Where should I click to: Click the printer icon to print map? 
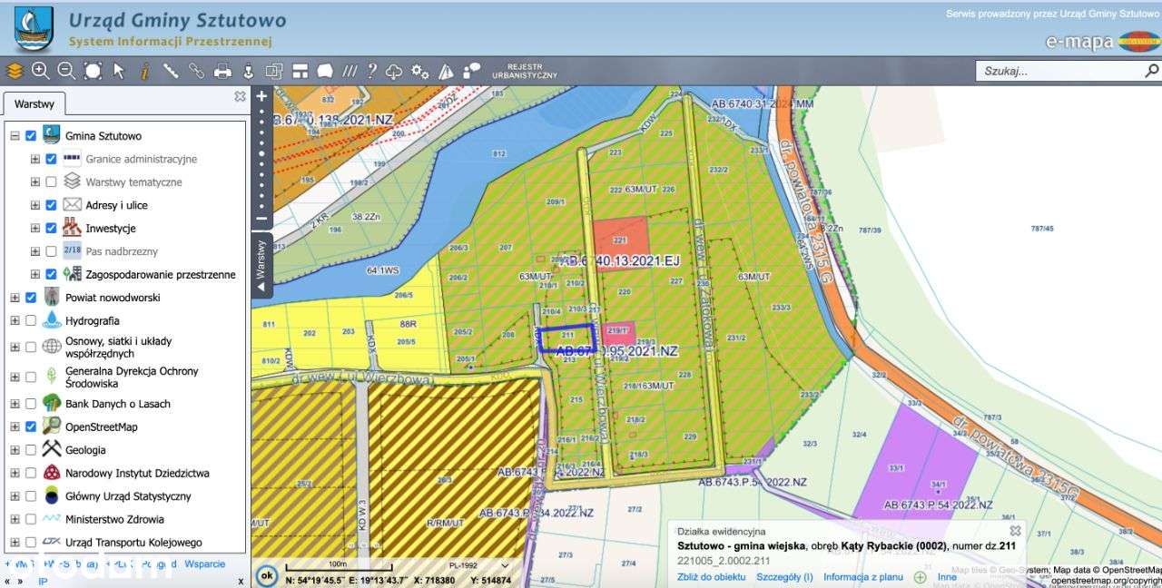click(222, 71)
